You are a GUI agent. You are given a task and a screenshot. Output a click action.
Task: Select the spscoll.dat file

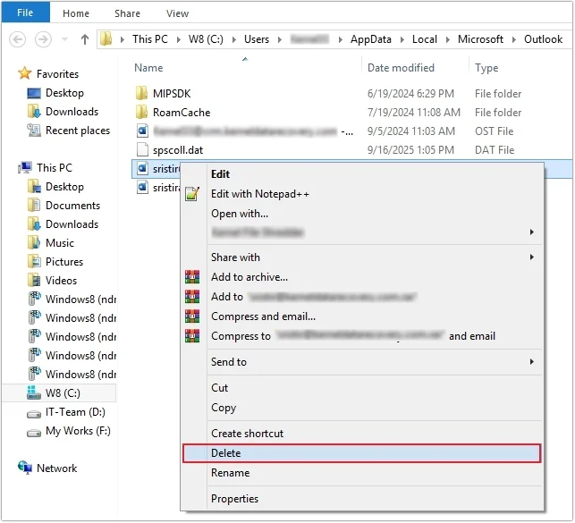tap(178, 150)
